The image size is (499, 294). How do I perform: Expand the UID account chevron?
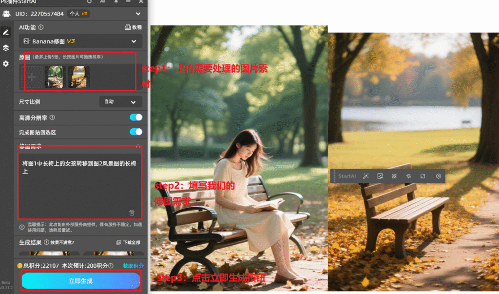click(138, 14)
